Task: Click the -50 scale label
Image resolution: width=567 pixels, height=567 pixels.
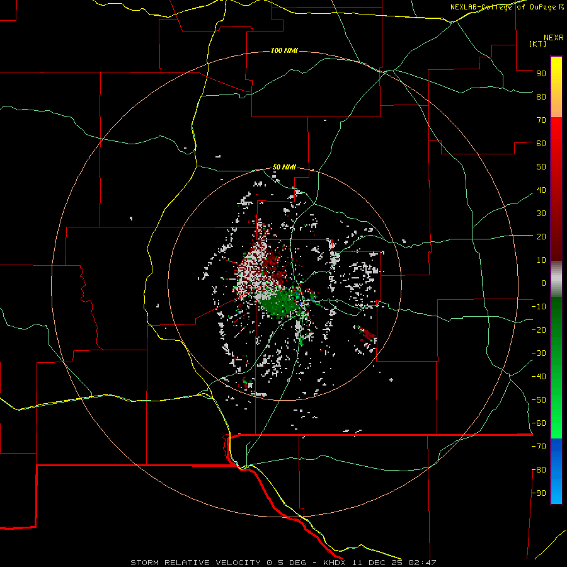Action: [539, 399]
